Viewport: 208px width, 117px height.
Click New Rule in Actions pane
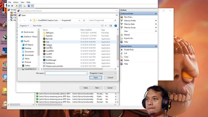click(128, 17)
